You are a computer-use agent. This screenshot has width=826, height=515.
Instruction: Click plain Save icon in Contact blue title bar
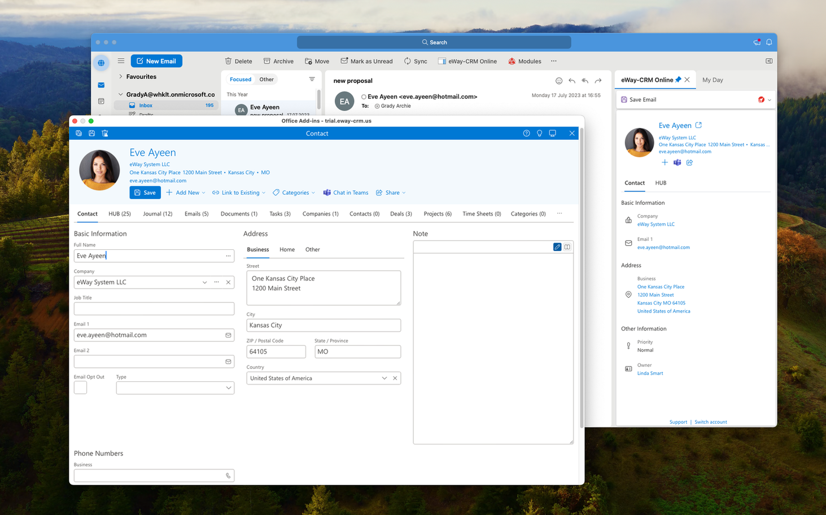coord(91,134)
